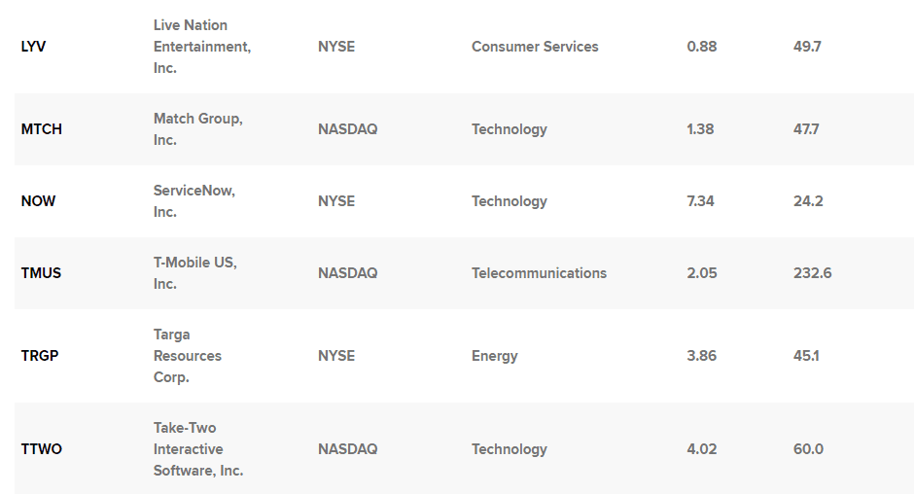
Task: Open the TTWO ticker symbol
Action: click(42, 449)
